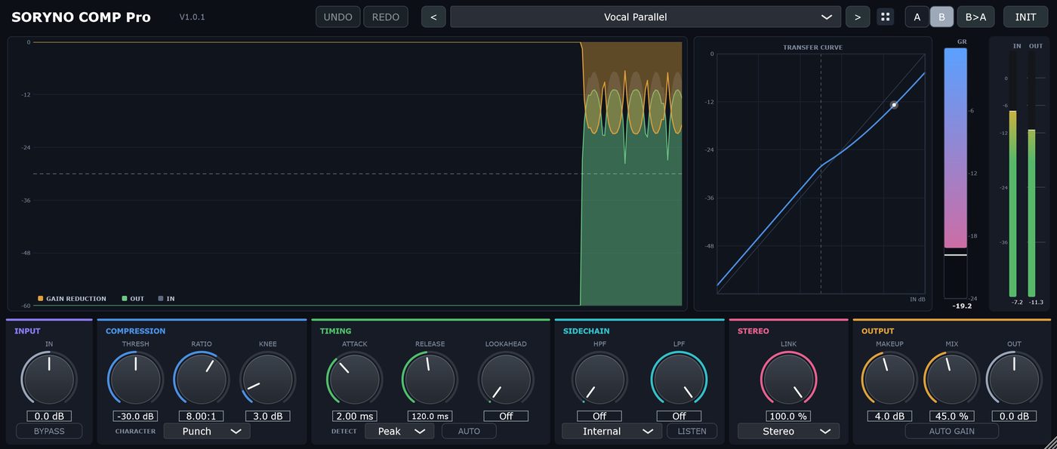The width and height of the screenshot is (1057, 449).
Task: Click the MIX knob
Action: (x=951, y=379)
